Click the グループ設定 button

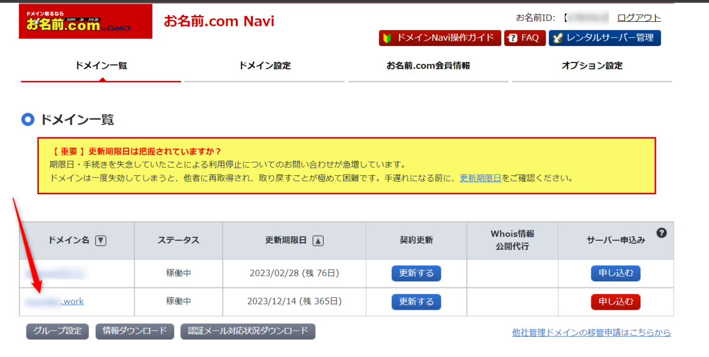[x=57, y=331]
